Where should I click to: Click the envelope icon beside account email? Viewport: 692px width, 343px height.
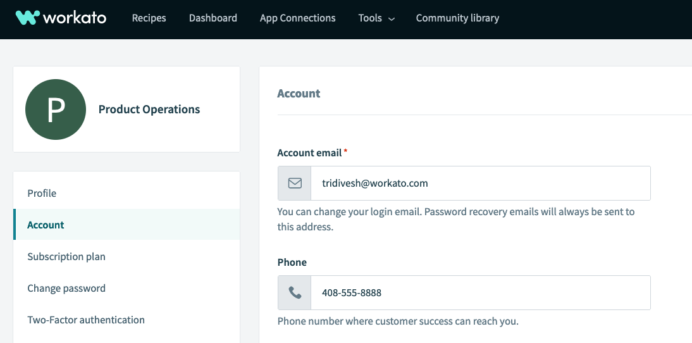(295, 183)
